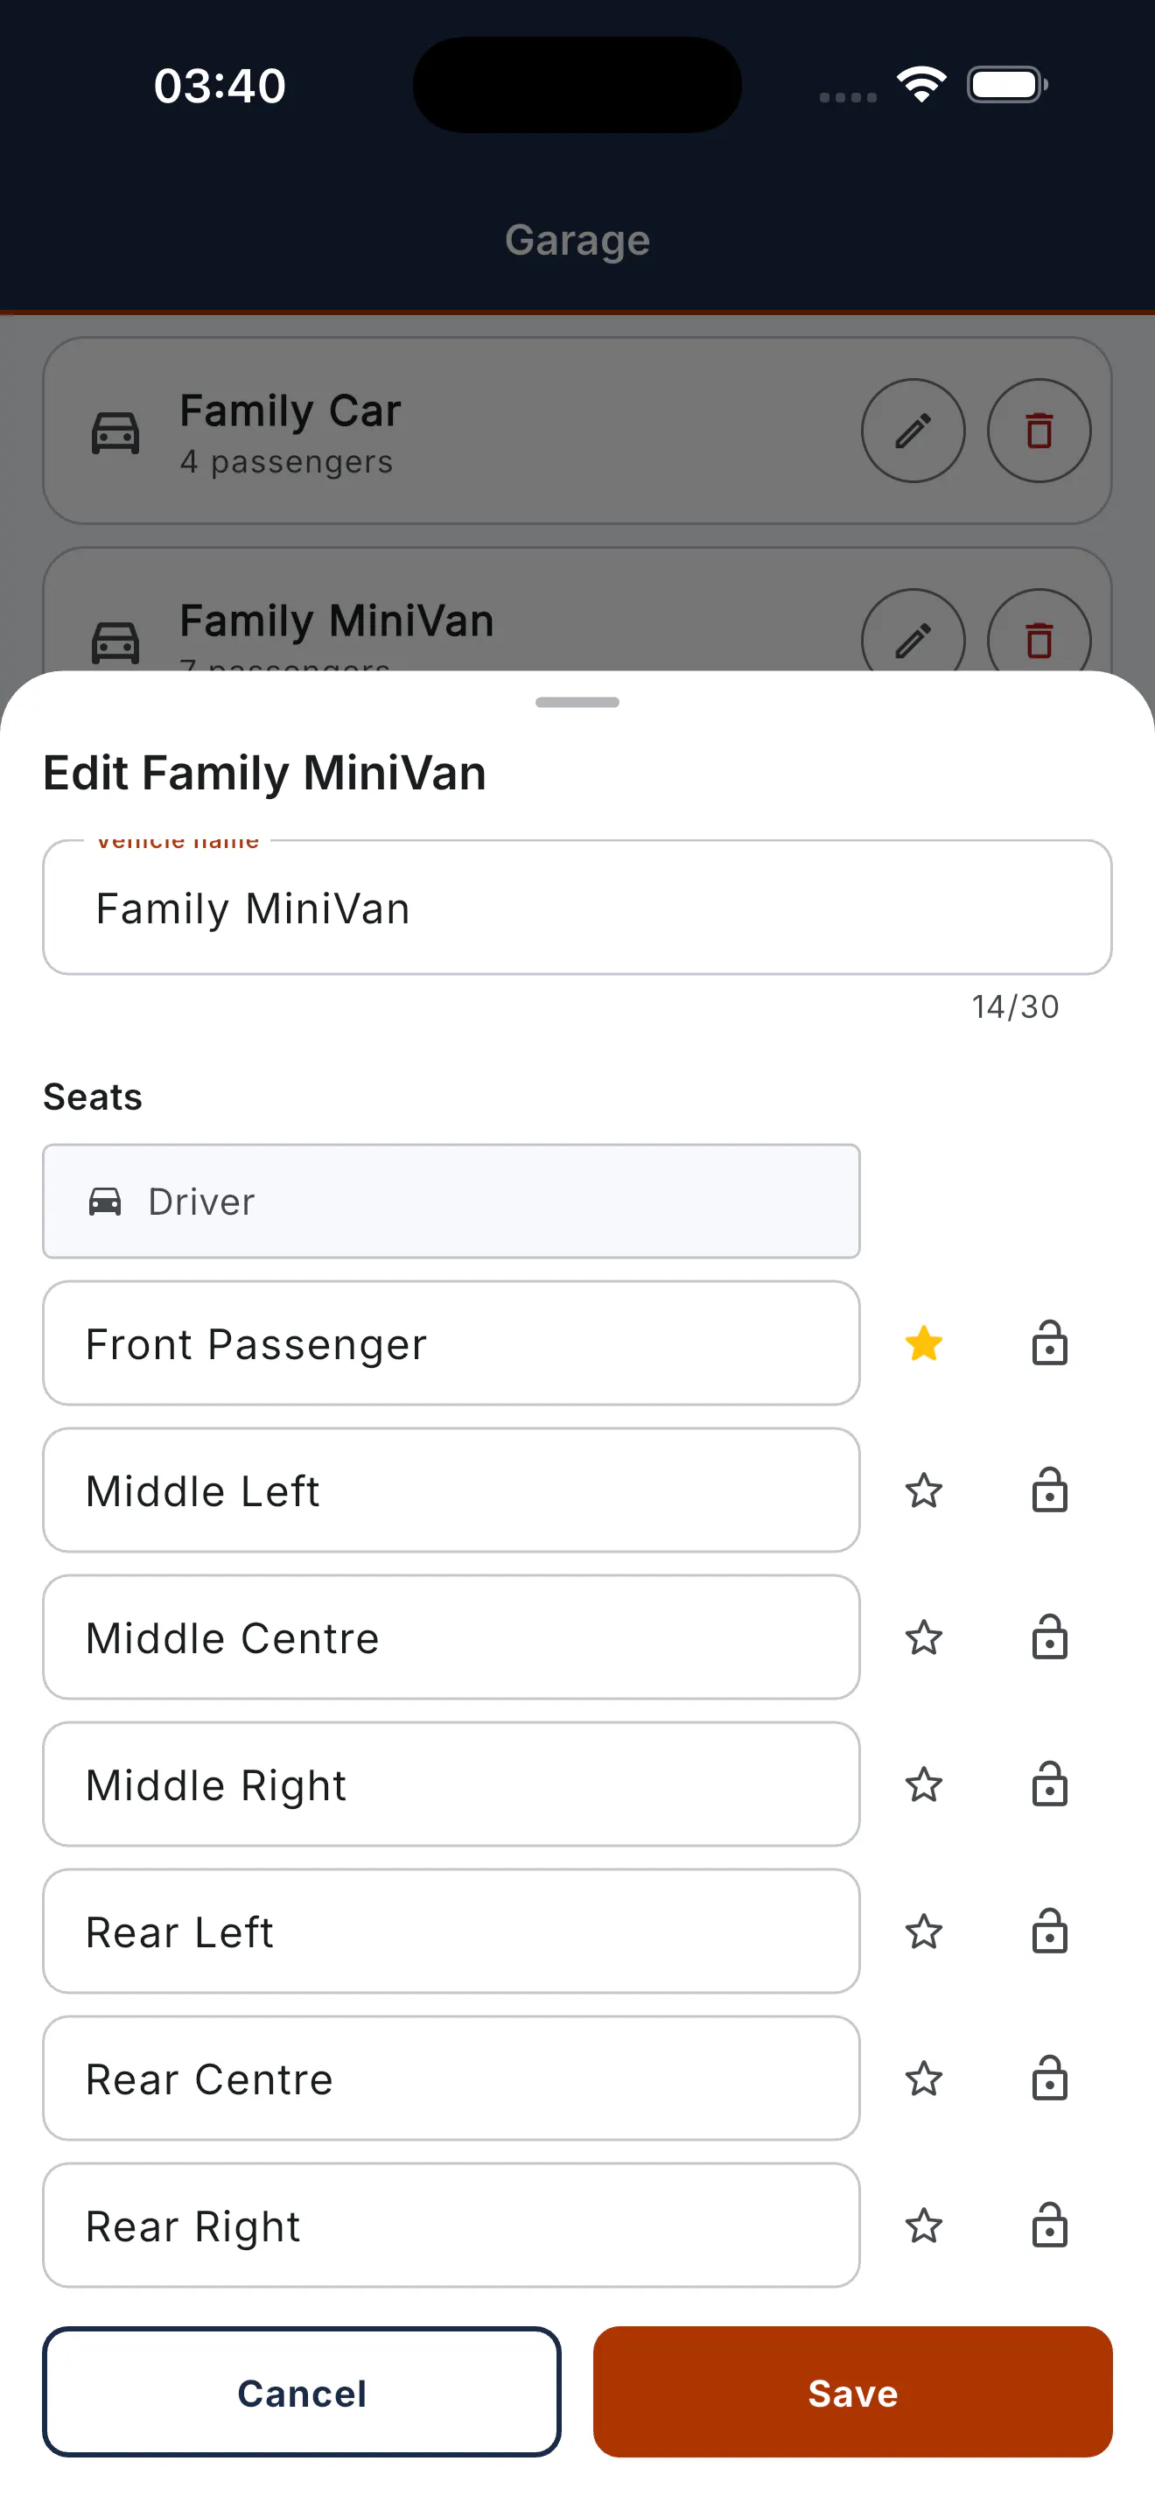Cancel editing Family MiniVan
The image size is (1155, 2510).
tap(302, 2392)
